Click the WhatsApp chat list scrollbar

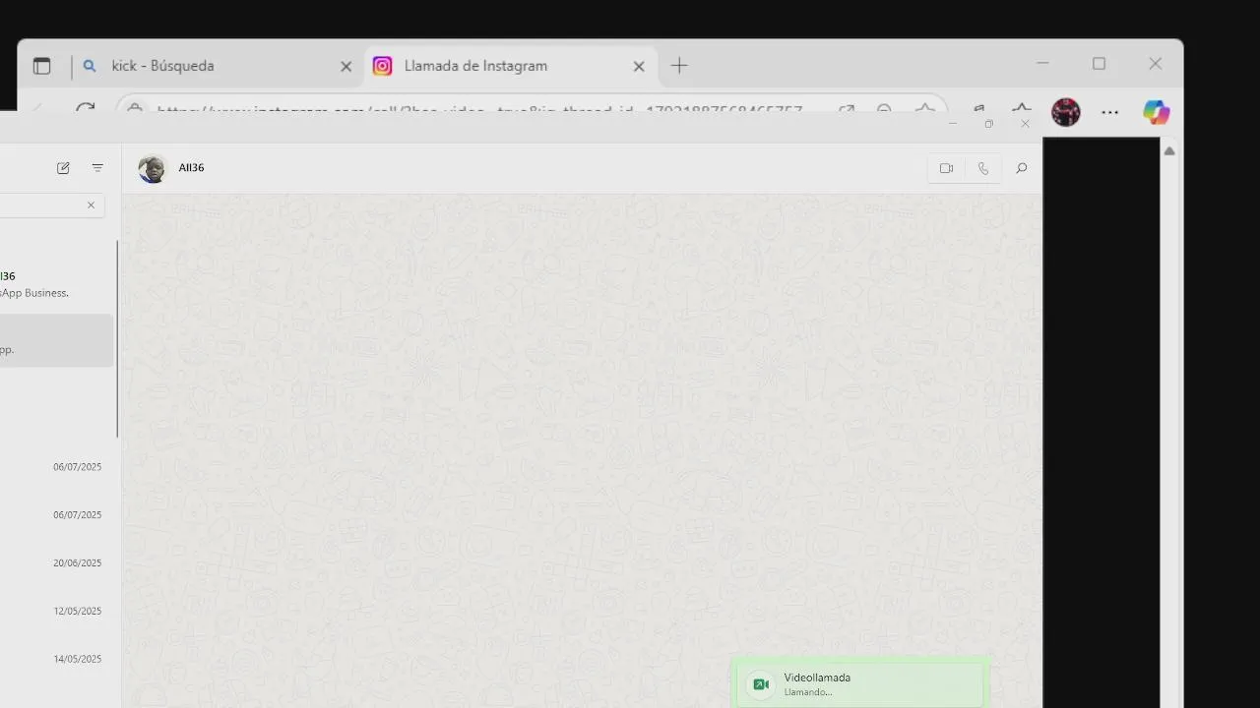[x=117, y=339]
